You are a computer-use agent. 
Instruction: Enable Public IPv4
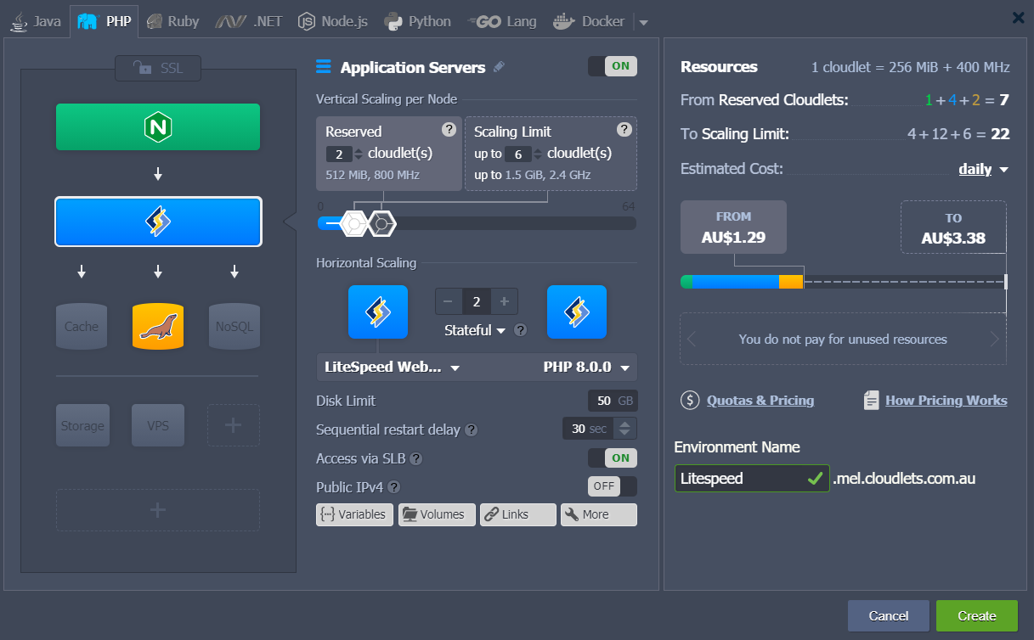pyautogui.click(x=612, y=486)
